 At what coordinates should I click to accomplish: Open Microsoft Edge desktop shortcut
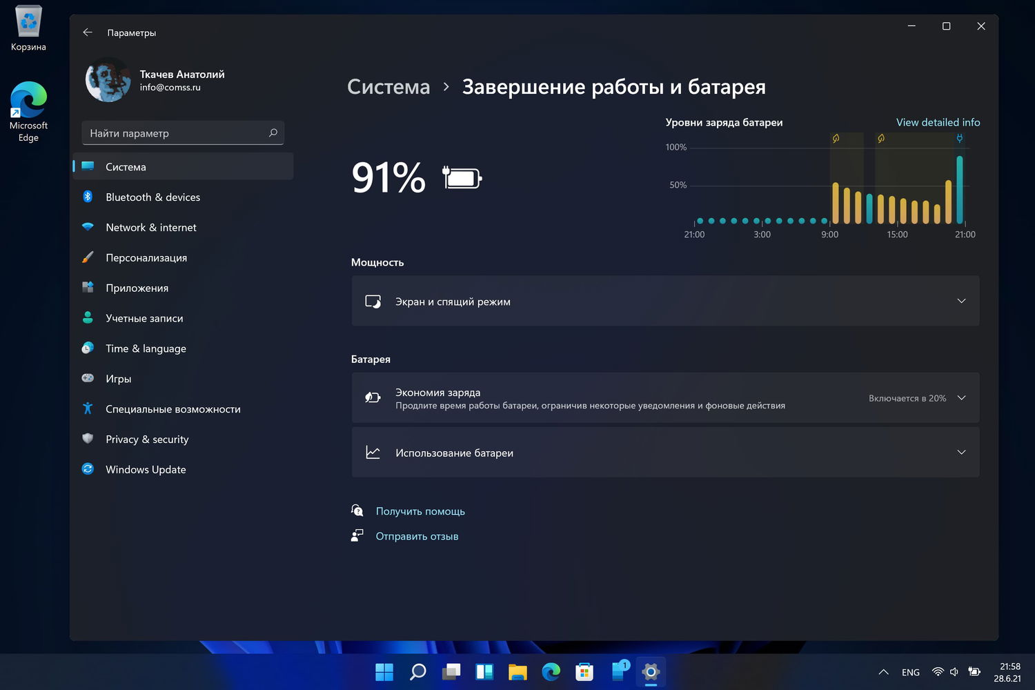tap(28, 111)
